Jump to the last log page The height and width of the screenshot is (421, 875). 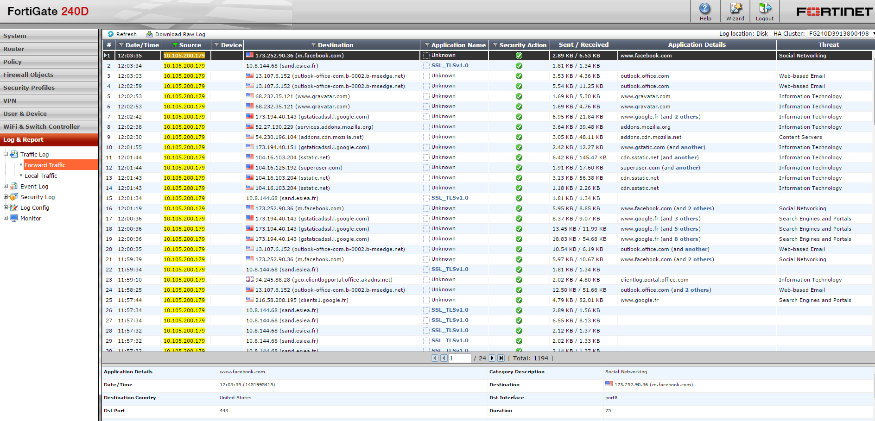coord(501,358)
